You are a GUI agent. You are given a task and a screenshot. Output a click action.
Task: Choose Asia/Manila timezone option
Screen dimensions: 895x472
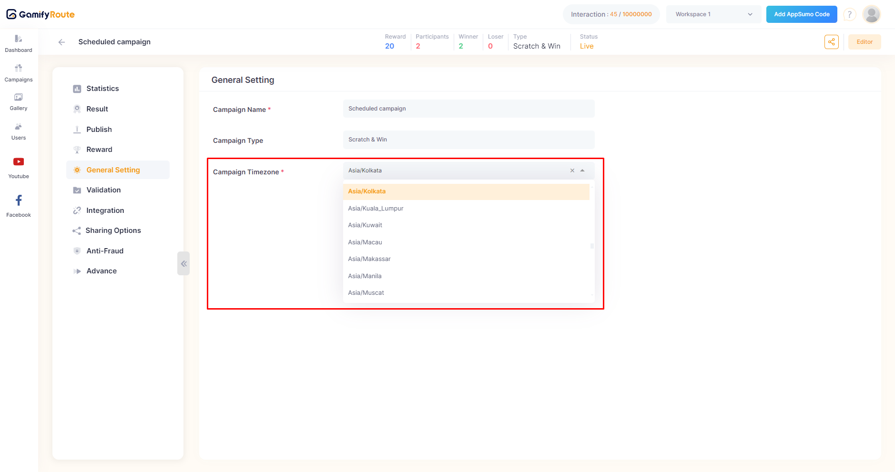point(365,276)
